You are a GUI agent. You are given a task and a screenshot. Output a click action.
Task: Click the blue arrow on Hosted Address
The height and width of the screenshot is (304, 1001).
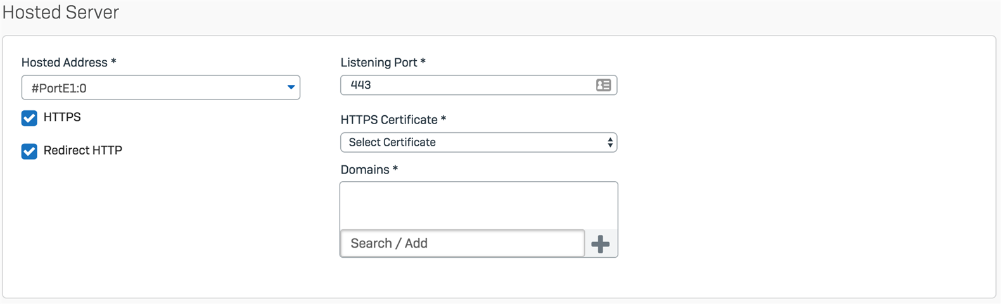[291, 87]
